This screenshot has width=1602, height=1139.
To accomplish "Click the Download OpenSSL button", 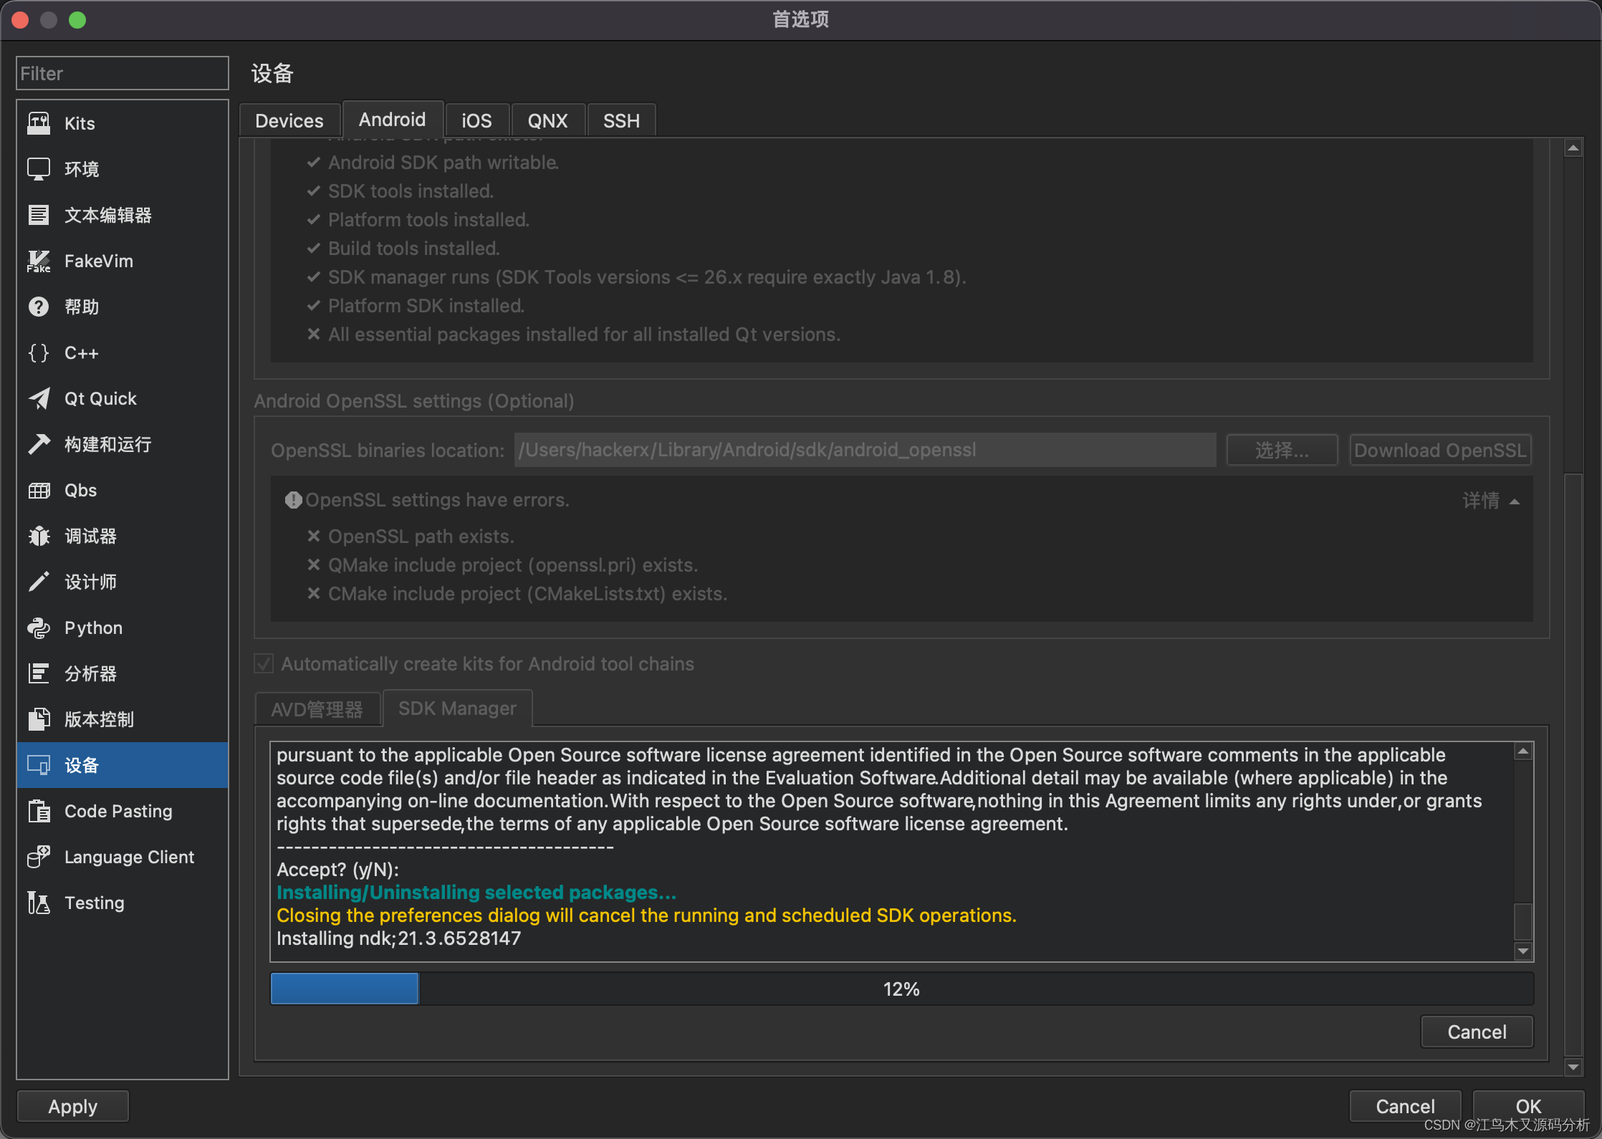I will 1440,450.
